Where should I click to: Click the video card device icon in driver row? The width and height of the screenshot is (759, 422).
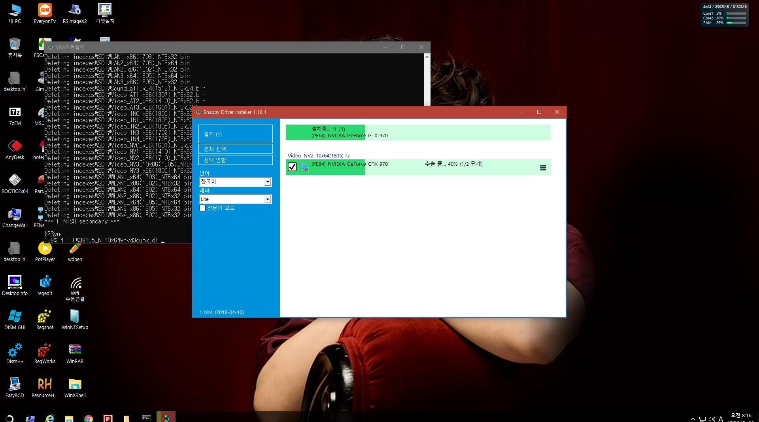point(304,167)
